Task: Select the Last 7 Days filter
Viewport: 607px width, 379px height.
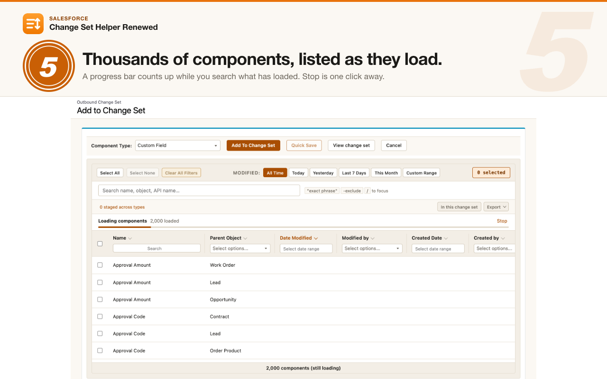Action: [x=354, y=173]
